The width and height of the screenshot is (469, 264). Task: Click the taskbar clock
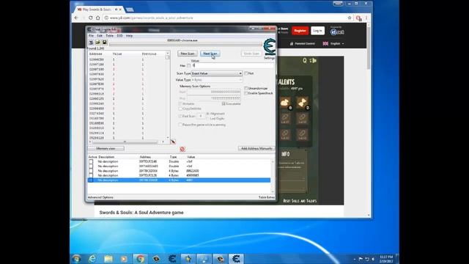pos(386,259)
